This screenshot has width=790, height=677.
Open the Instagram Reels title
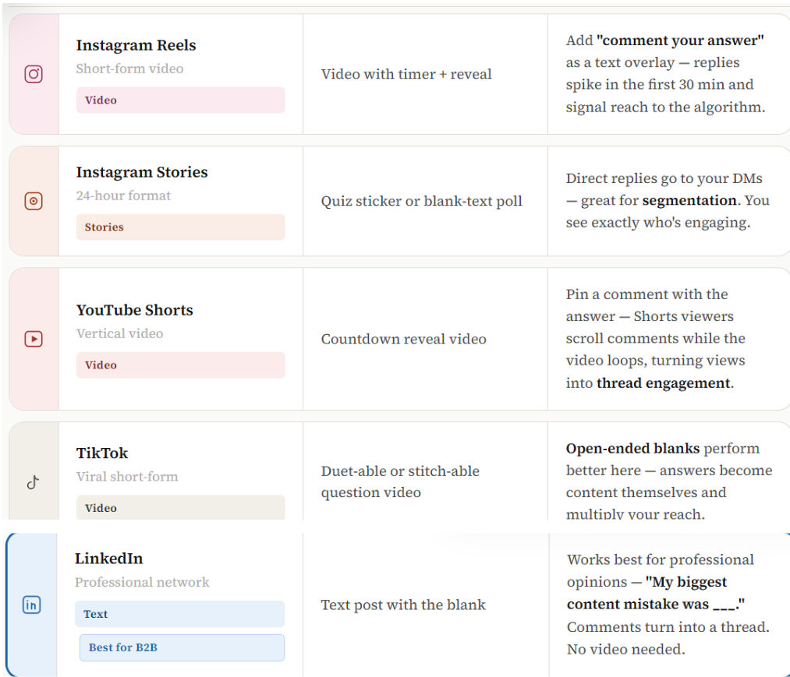136,45
